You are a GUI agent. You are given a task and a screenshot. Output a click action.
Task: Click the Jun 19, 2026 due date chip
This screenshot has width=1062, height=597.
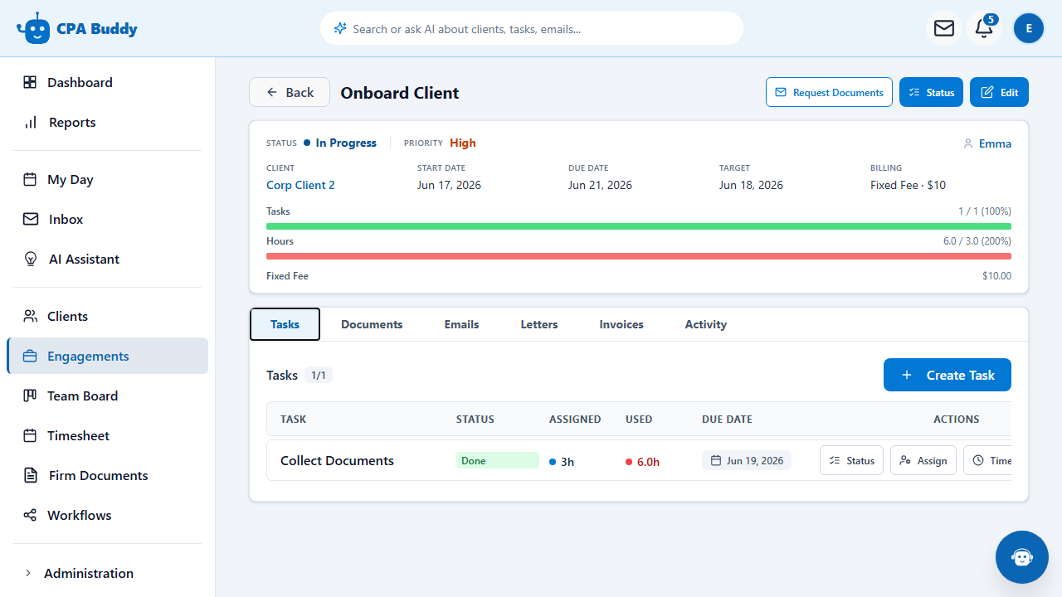click(747, 460)
